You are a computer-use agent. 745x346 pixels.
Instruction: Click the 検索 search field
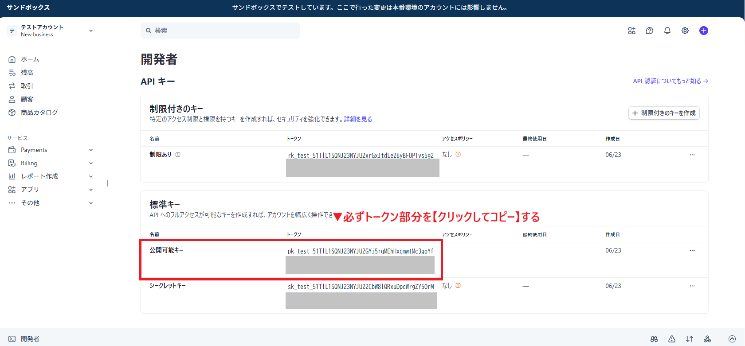(x=220, y=31)
